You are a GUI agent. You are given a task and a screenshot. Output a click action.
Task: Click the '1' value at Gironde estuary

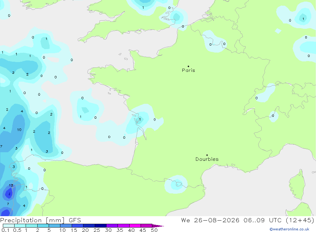pos(140,119)
